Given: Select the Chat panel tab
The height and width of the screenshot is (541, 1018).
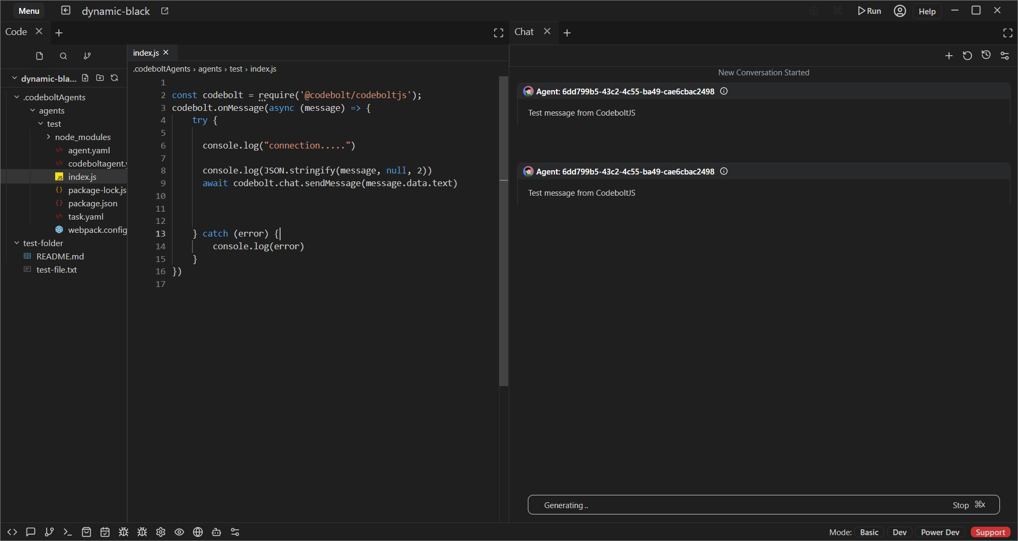Looking at the screenshot, I should point(524,32).
